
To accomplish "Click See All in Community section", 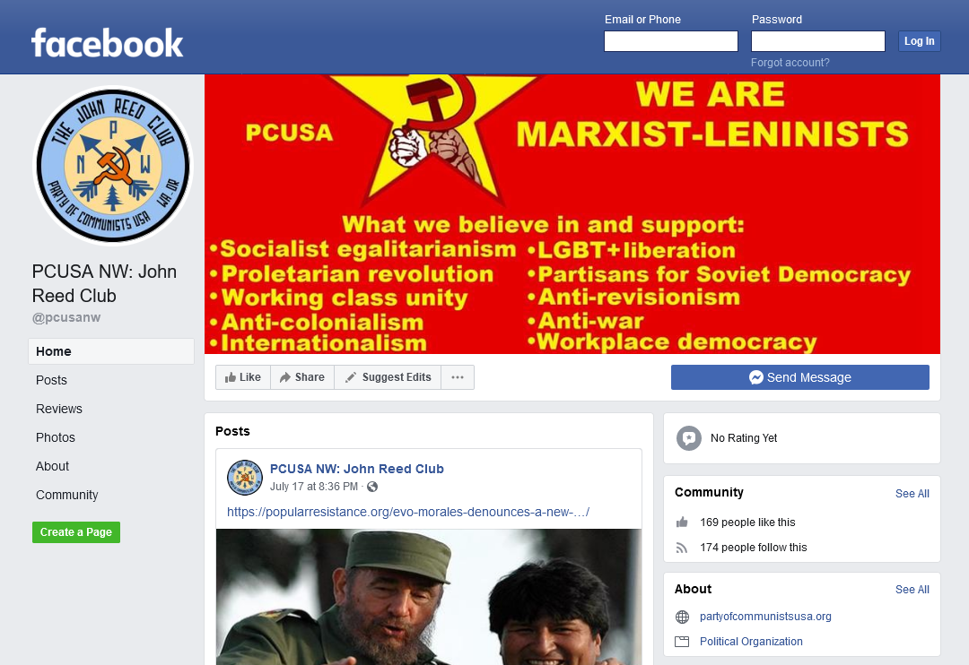I will pos(912,493).
